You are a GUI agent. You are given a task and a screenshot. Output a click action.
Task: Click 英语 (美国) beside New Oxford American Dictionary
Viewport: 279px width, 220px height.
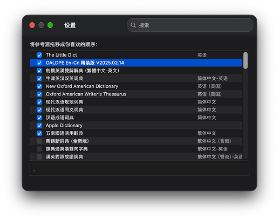point(209,86)
